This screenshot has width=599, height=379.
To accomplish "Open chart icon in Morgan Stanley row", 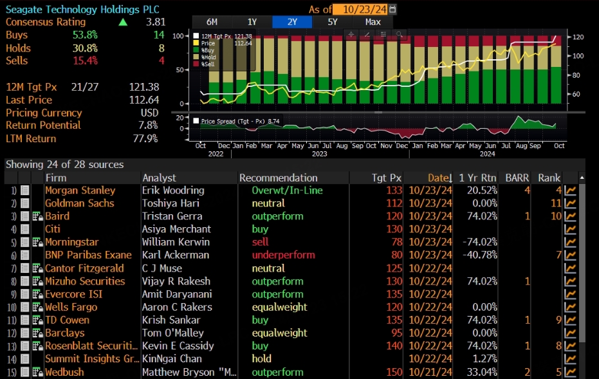I will coord(570,190).
